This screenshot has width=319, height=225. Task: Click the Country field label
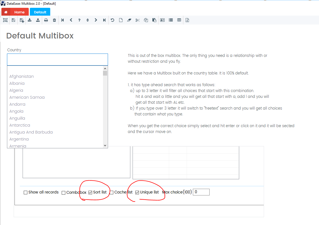tap(14, 50)
